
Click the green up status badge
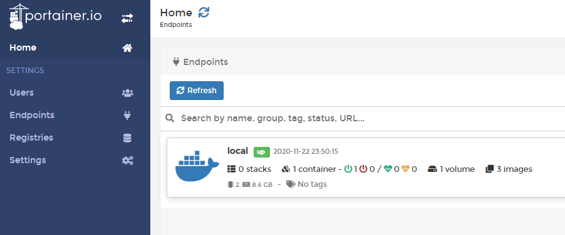(262, 152)
